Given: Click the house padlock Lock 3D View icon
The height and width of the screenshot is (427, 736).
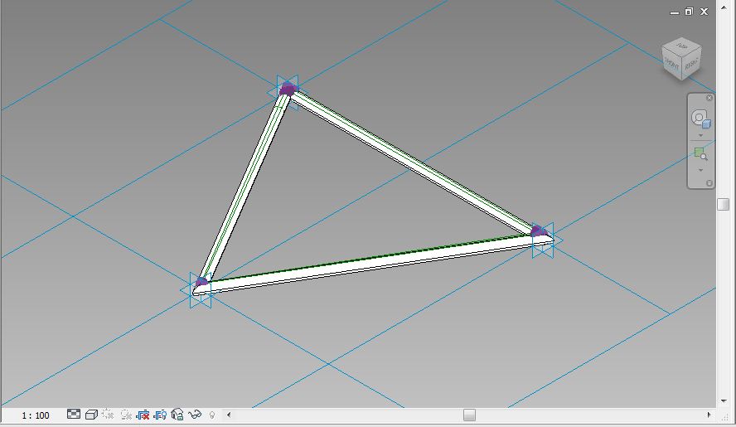Looking at the screenshot, I should click(x=177, y=415).
